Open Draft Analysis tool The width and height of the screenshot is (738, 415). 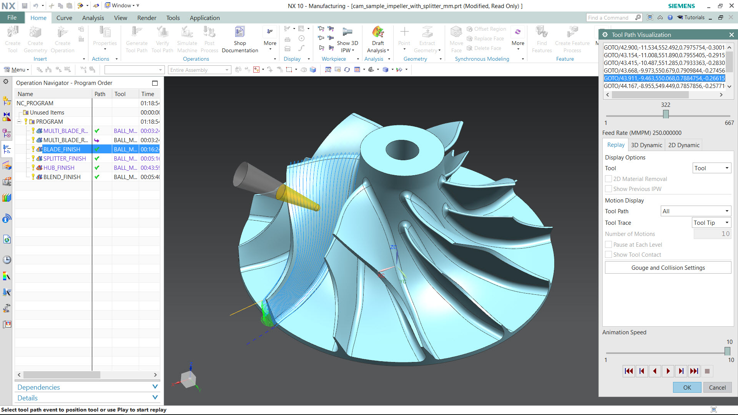click(x=378, y=40)
